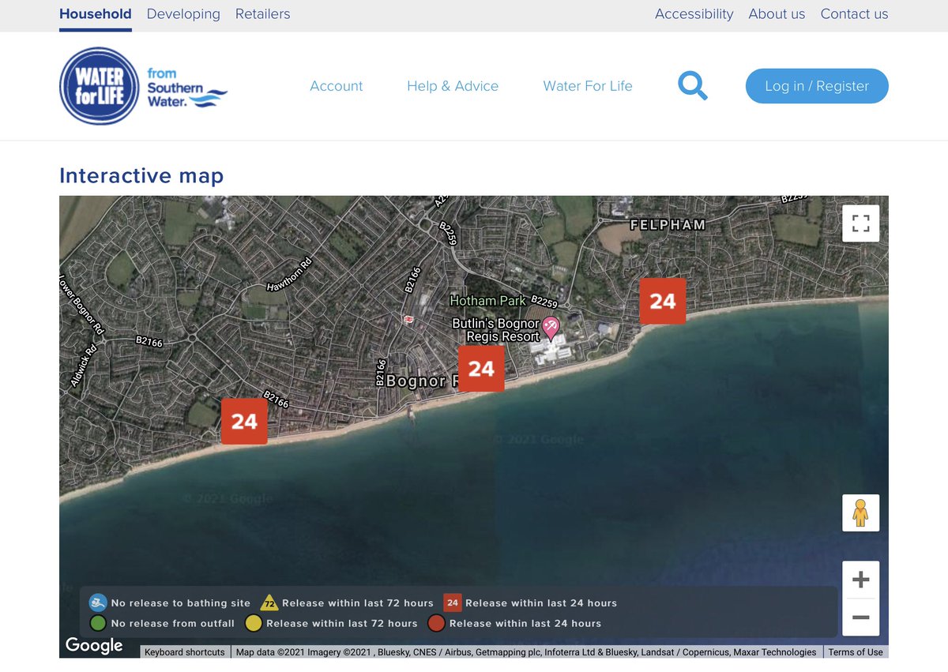Enter fullscreen map view
Viewport: 948px width, 672px height.
coord(860,223)
